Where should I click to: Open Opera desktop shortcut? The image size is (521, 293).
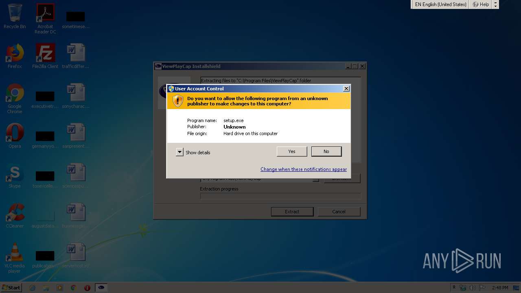click(x=15, y=136)
